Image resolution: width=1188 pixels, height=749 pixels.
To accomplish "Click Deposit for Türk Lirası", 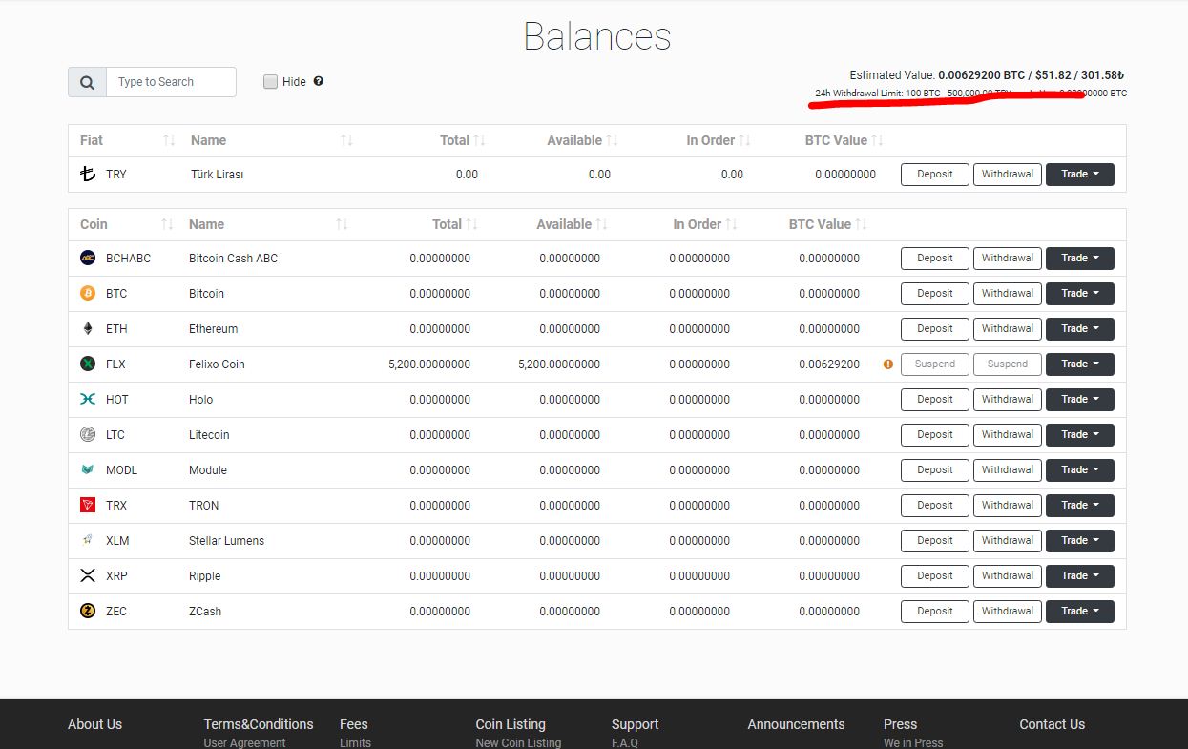I will click(x=935, y=175).
